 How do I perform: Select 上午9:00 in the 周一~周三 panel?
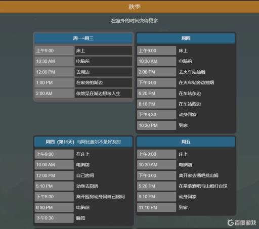click(54, 51)
